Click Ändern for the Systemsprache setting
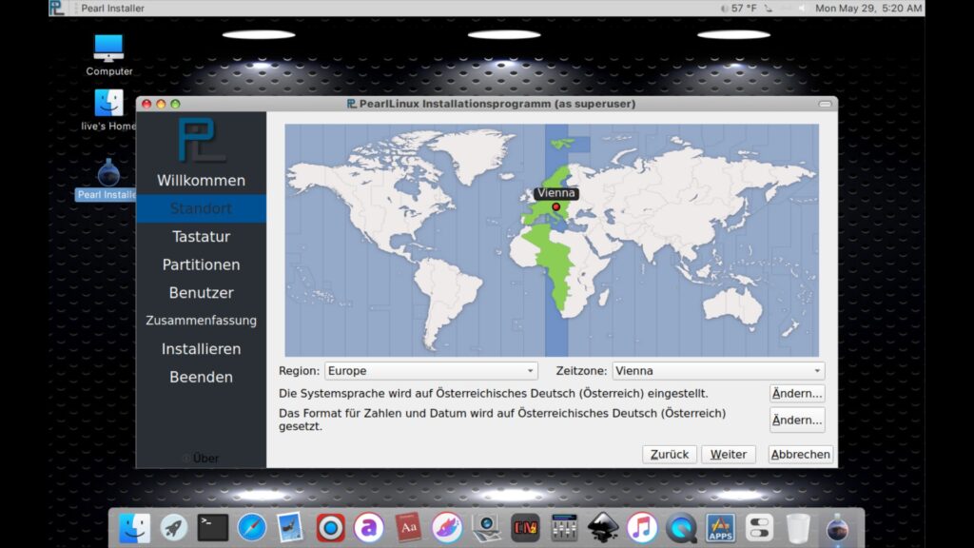Screen dimensions: 974x548 point(797,393)
